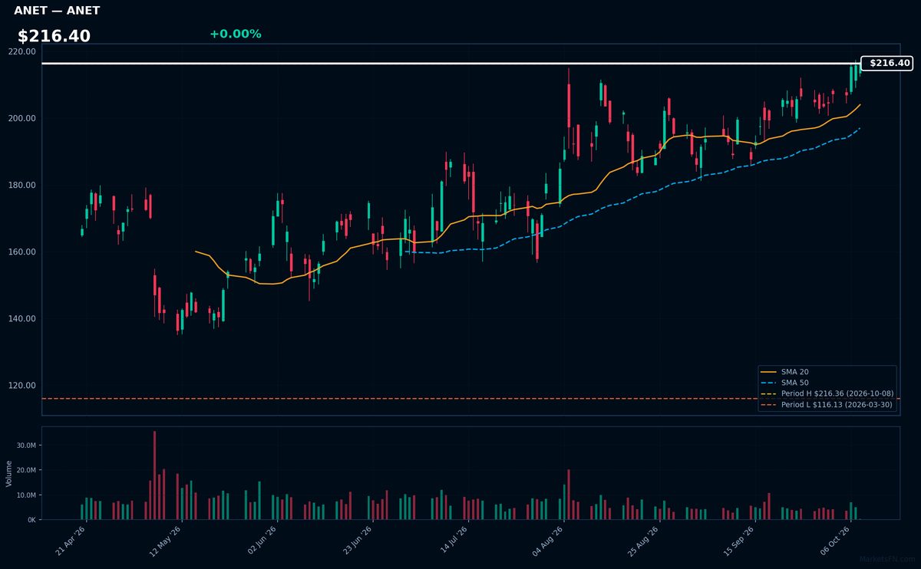Select the SMA 20 legend entry
The height and width of the screenshot is (569, 921).
coord(784,372)
